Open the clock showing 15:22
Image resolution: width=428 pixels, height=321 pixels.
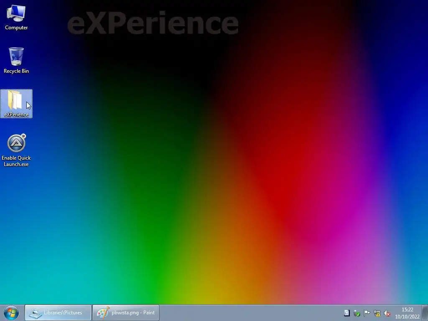coord(407,313)
